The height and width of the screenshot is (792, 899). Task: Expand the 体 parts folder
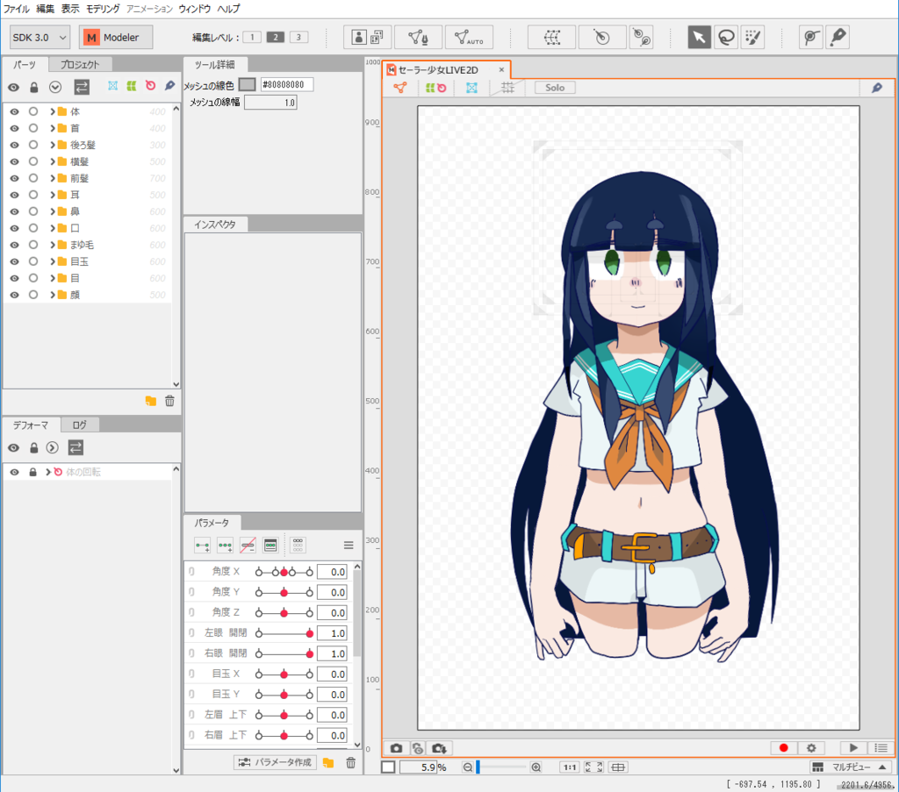[x=52, y=111]
